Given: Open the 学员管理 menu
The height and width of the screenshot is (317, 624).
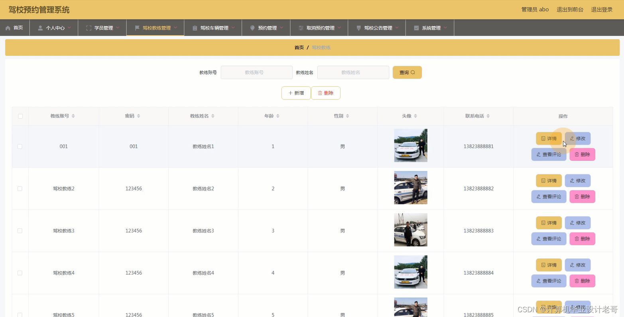Looking at the screenshot, I should tap(102, 28).
